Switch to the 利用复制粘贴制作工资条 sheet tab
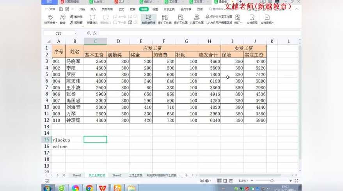The width and height of the screenshot is (343, 191). tap(162, 175)
